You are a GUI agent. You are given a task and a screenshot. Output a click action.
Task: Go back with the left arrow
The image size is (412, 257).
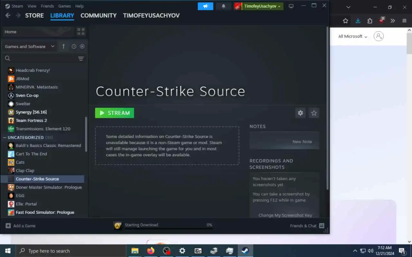8,15
